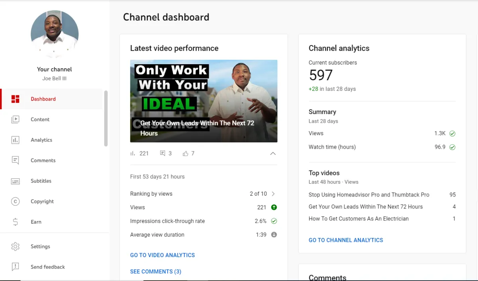The image size is (478, 281).
Task: Click the Joe Bell III channel name
Action: (55, 79)
